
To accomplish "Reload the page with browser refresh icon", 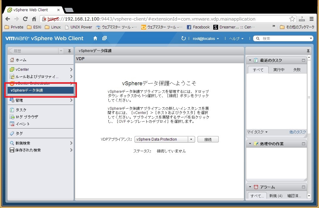I will [x=25, y=19].
